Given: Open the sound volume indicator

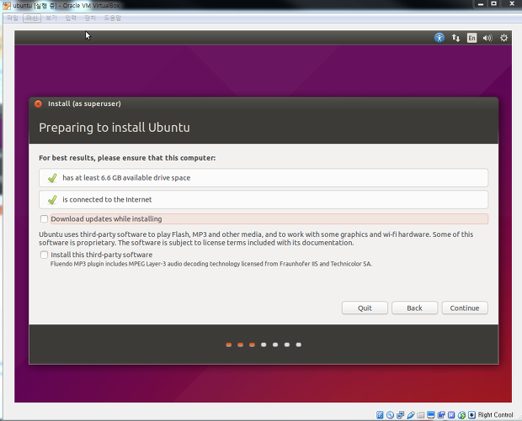Looking at the screenshot, I should click(x=487, y=38).
